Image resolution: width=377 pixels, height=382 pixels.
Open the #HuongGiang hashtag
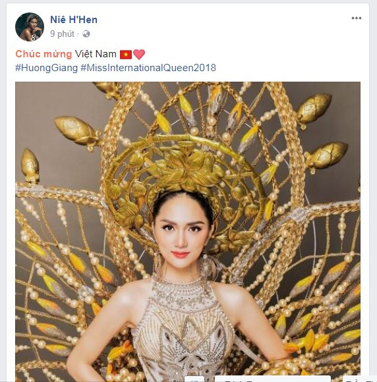pyautogui.click(x=46, y=68)
